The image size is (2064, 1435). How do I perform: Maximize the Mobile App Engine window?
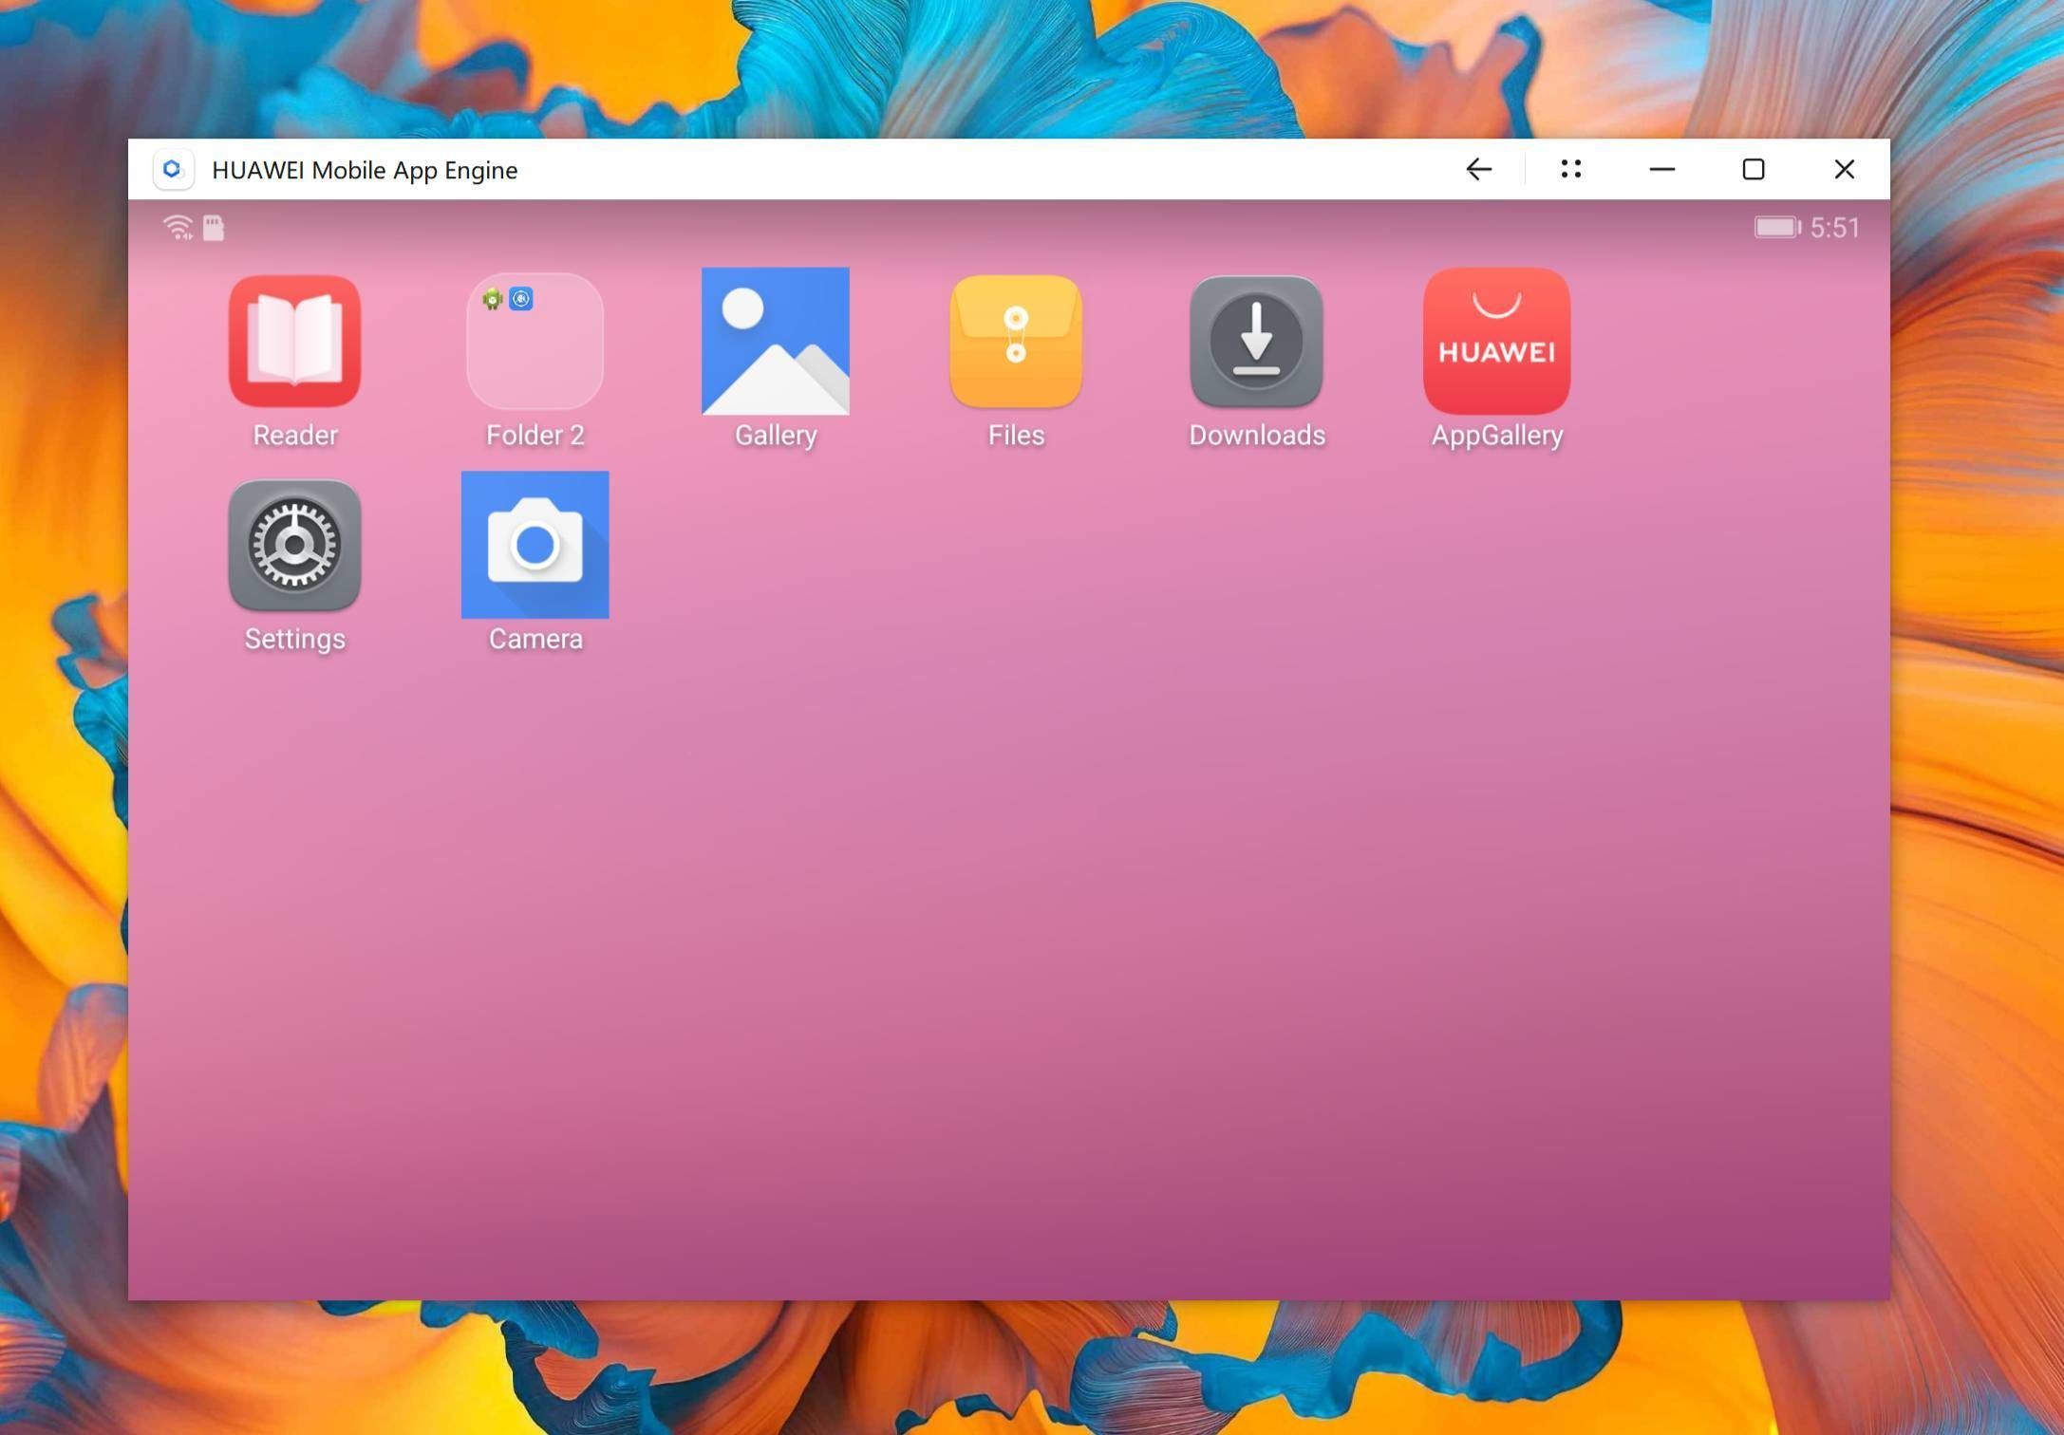[x=1753, y=169]
